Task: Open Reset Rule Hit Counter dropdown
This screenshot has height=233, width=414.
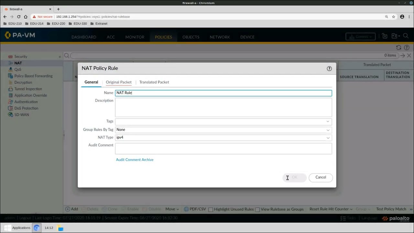Action: (x=331, y=209)
